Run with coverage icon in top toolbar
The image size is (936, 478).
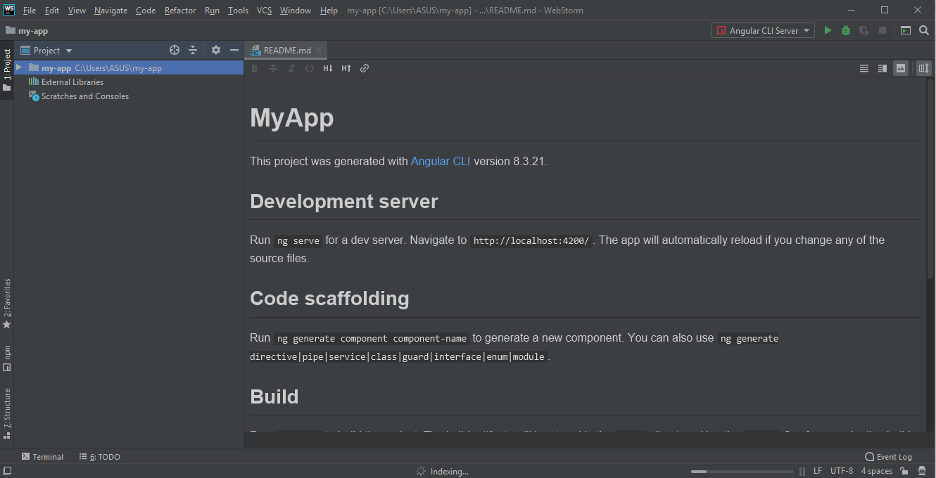864,30
